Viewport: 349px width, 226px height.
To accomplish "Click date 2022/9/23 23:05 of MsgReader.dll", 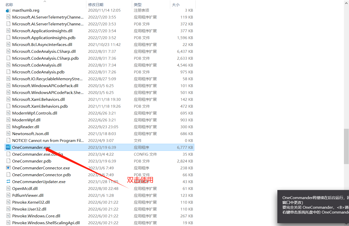I will point(103,127).
